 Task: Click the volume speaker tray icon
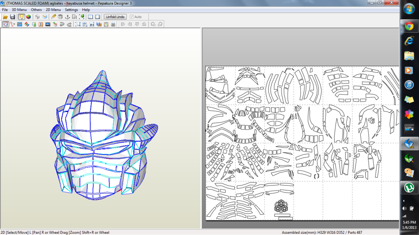click(404, 208)
